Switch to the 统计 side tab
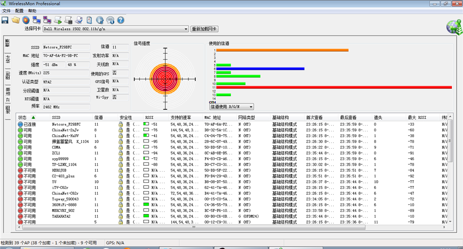Screen dimensions: 463x249 (x=7, y=59)
